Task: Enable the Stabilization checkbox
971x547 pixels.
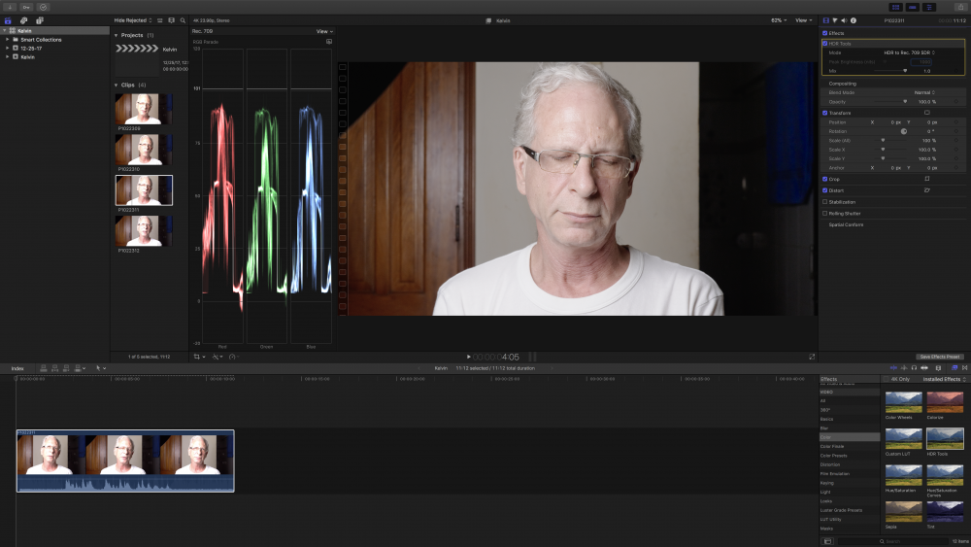Action: point(825,202)
